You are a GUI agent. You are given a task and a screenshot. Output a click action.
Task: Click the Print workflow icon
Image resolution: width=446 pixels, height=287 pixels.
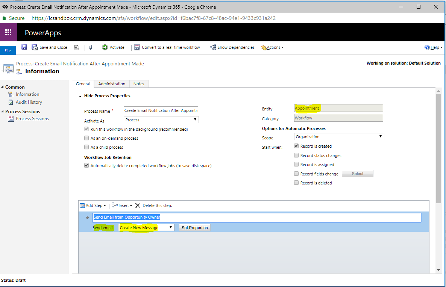coord(76,47)
